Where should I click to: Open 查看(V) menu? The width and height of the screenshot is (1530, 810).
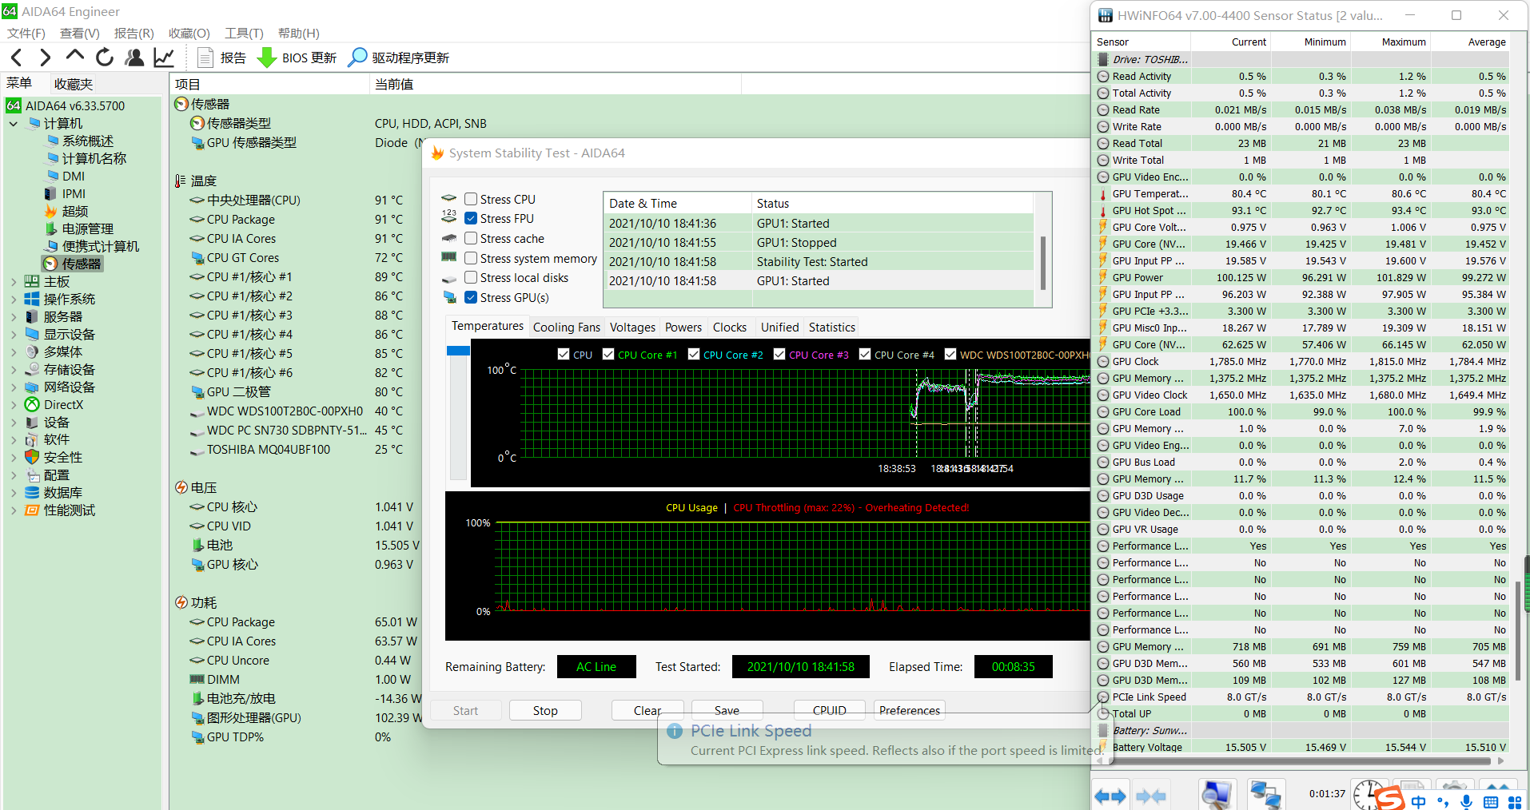(x=79, y=33)
